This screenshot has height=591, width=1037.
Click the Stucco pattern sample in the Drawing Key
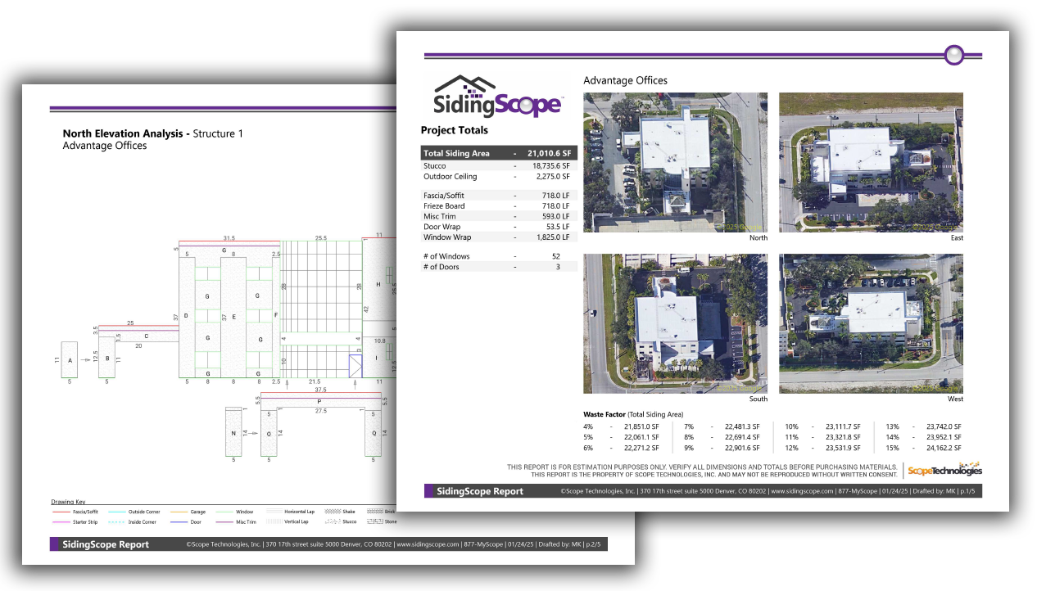(333, 521)
